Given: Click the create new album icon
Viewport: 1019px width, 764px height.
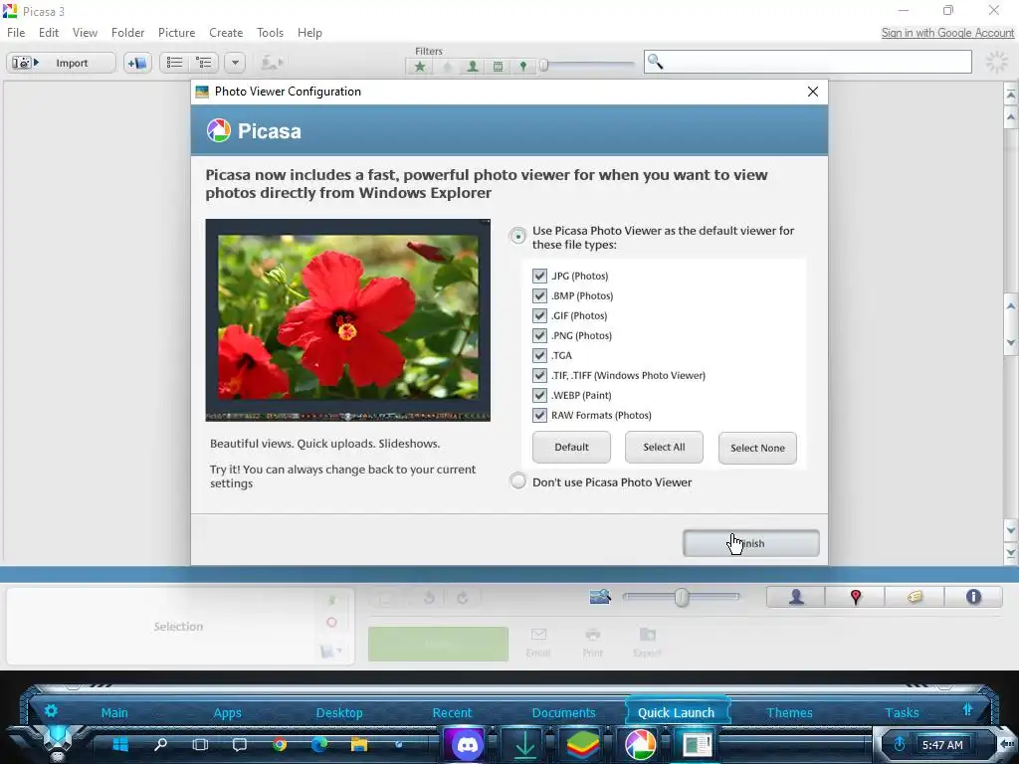Looking at the screenshot, I should pyautogui.click(x=137, y=63).
